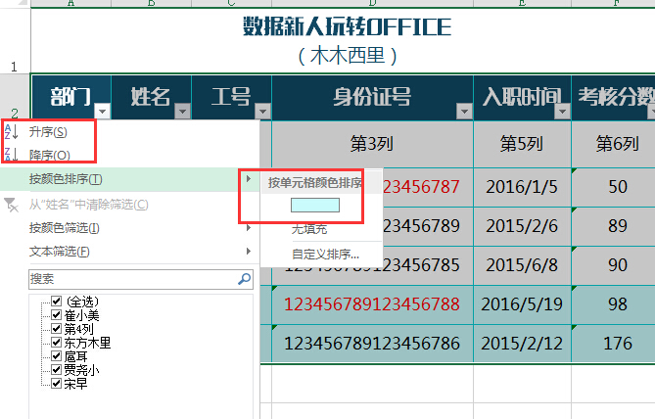This screenshot has width=655, height=419.
Task: Uncheck the 贾尧小 checkbox
Action: point(57,369)
